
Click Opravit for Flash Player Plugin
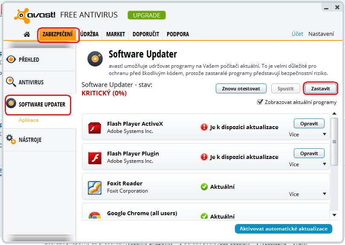tap(309, 153)
